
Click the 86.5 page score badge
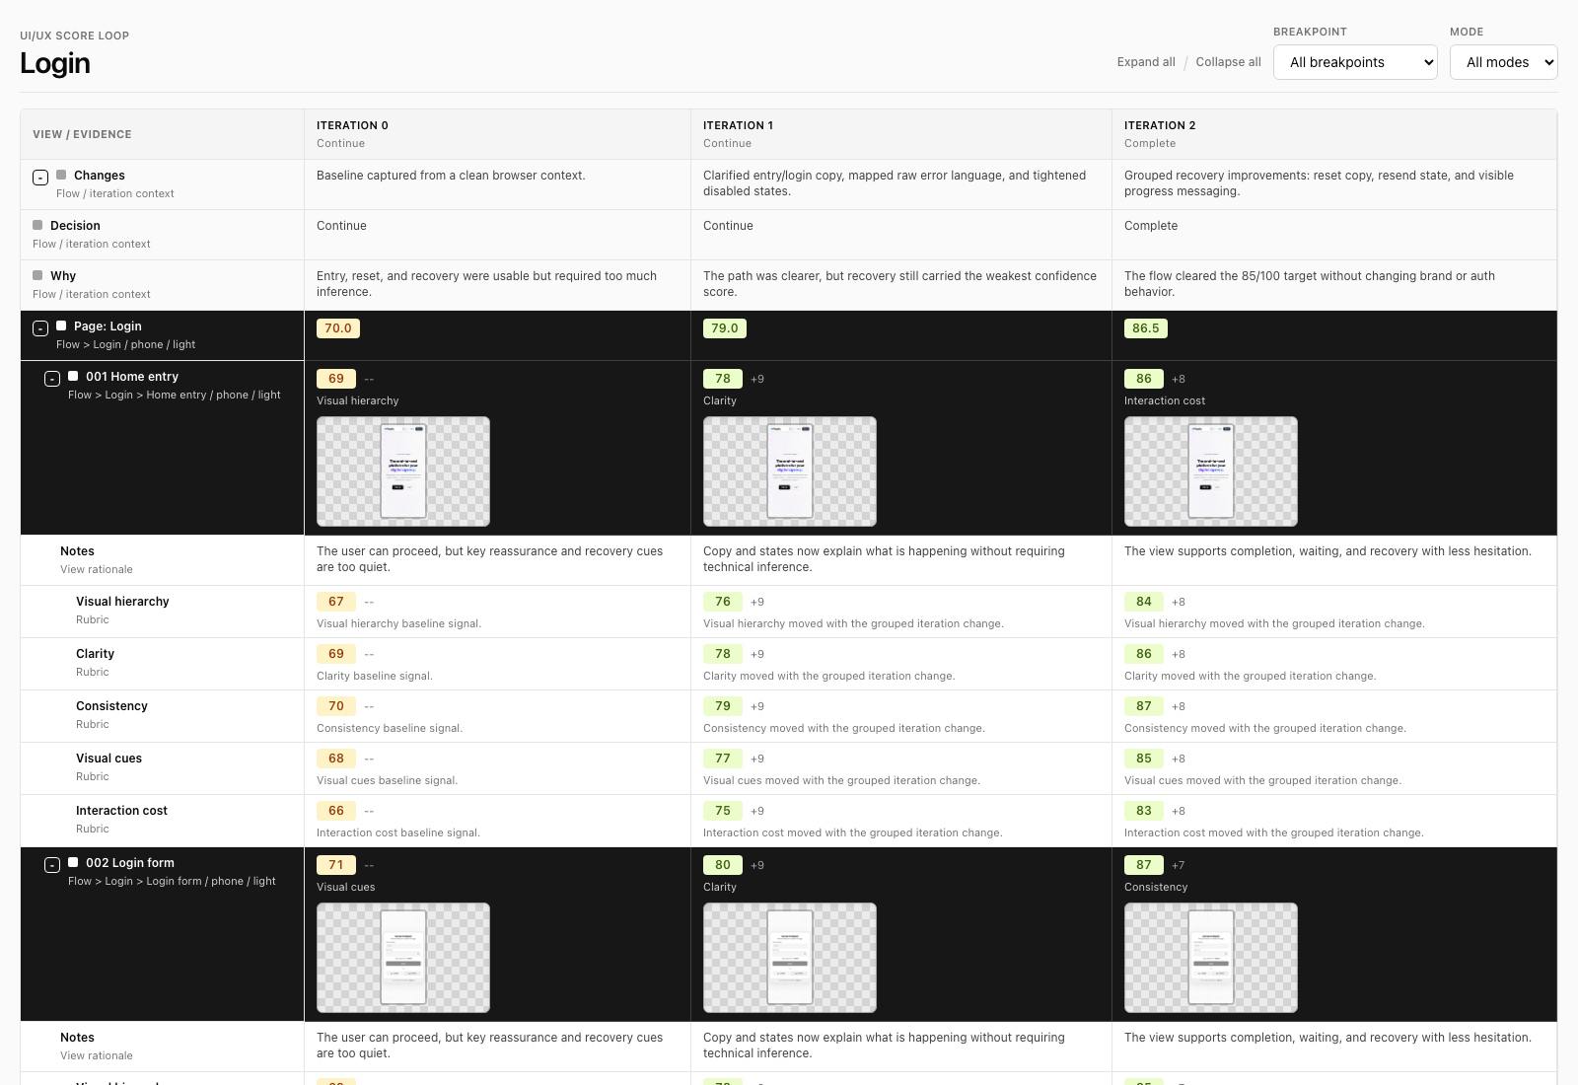(x=1146, y=328)
